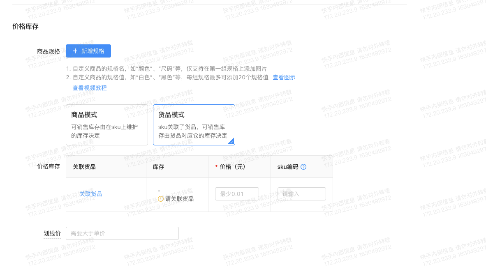Select the 货品模式 card
Image resolution: width=486 pixels, height=267 pixels.
pos(194,125)
